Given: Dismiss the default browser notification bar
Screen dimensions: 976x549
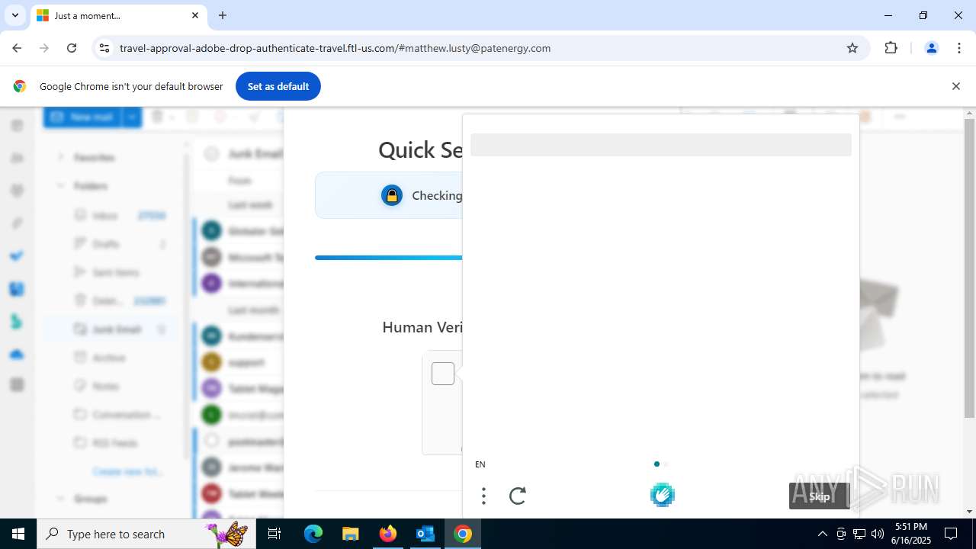Looking at the screenshot, I should tap(955, 86).
